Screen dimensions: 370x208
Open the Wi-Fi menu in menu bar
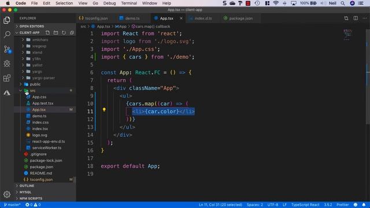click(276, 3)
